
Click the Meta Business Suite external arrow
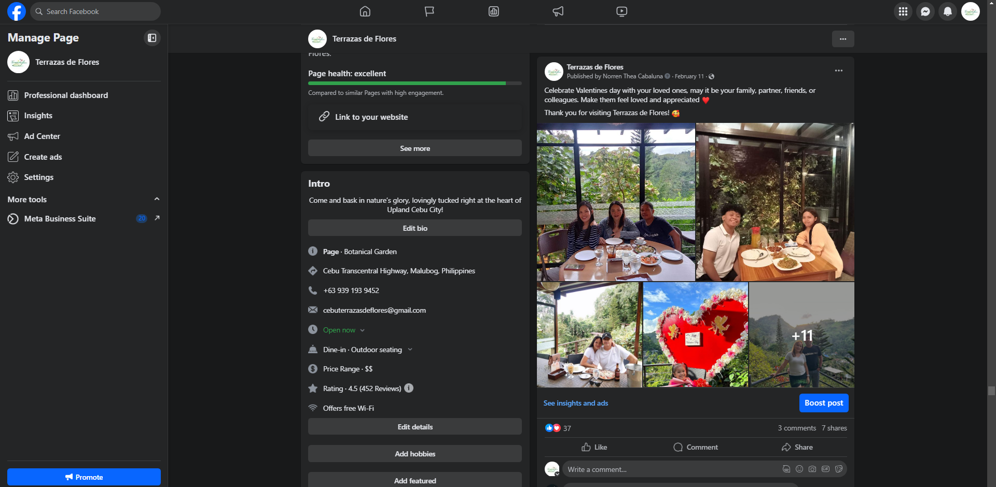coord(157,218)
